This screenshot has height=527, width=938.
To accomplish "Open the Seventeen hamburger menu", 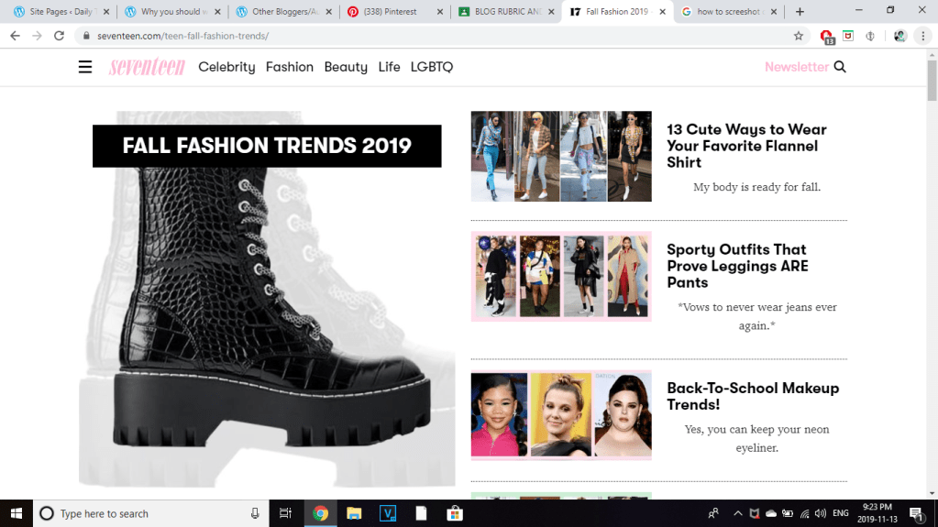I will [x=85, y=67].
